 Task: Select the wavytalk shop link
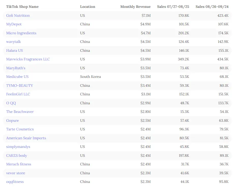click(13, 42)
